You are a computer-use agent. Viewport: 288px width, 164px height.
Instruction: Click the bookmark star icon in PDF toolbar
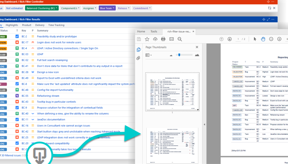tap(147, 39)
